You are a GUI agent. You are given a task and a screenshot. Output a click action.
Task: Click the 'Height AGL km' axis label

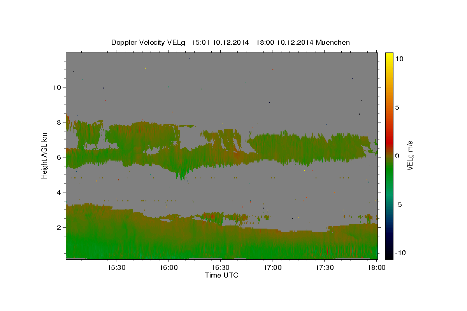click(45, 155)
